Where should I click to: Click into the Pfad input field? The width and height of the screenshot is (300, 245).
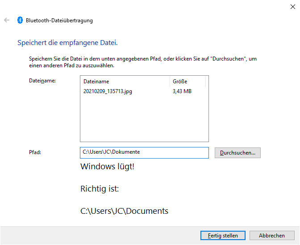pyautogui.click(x=144, y=153)
